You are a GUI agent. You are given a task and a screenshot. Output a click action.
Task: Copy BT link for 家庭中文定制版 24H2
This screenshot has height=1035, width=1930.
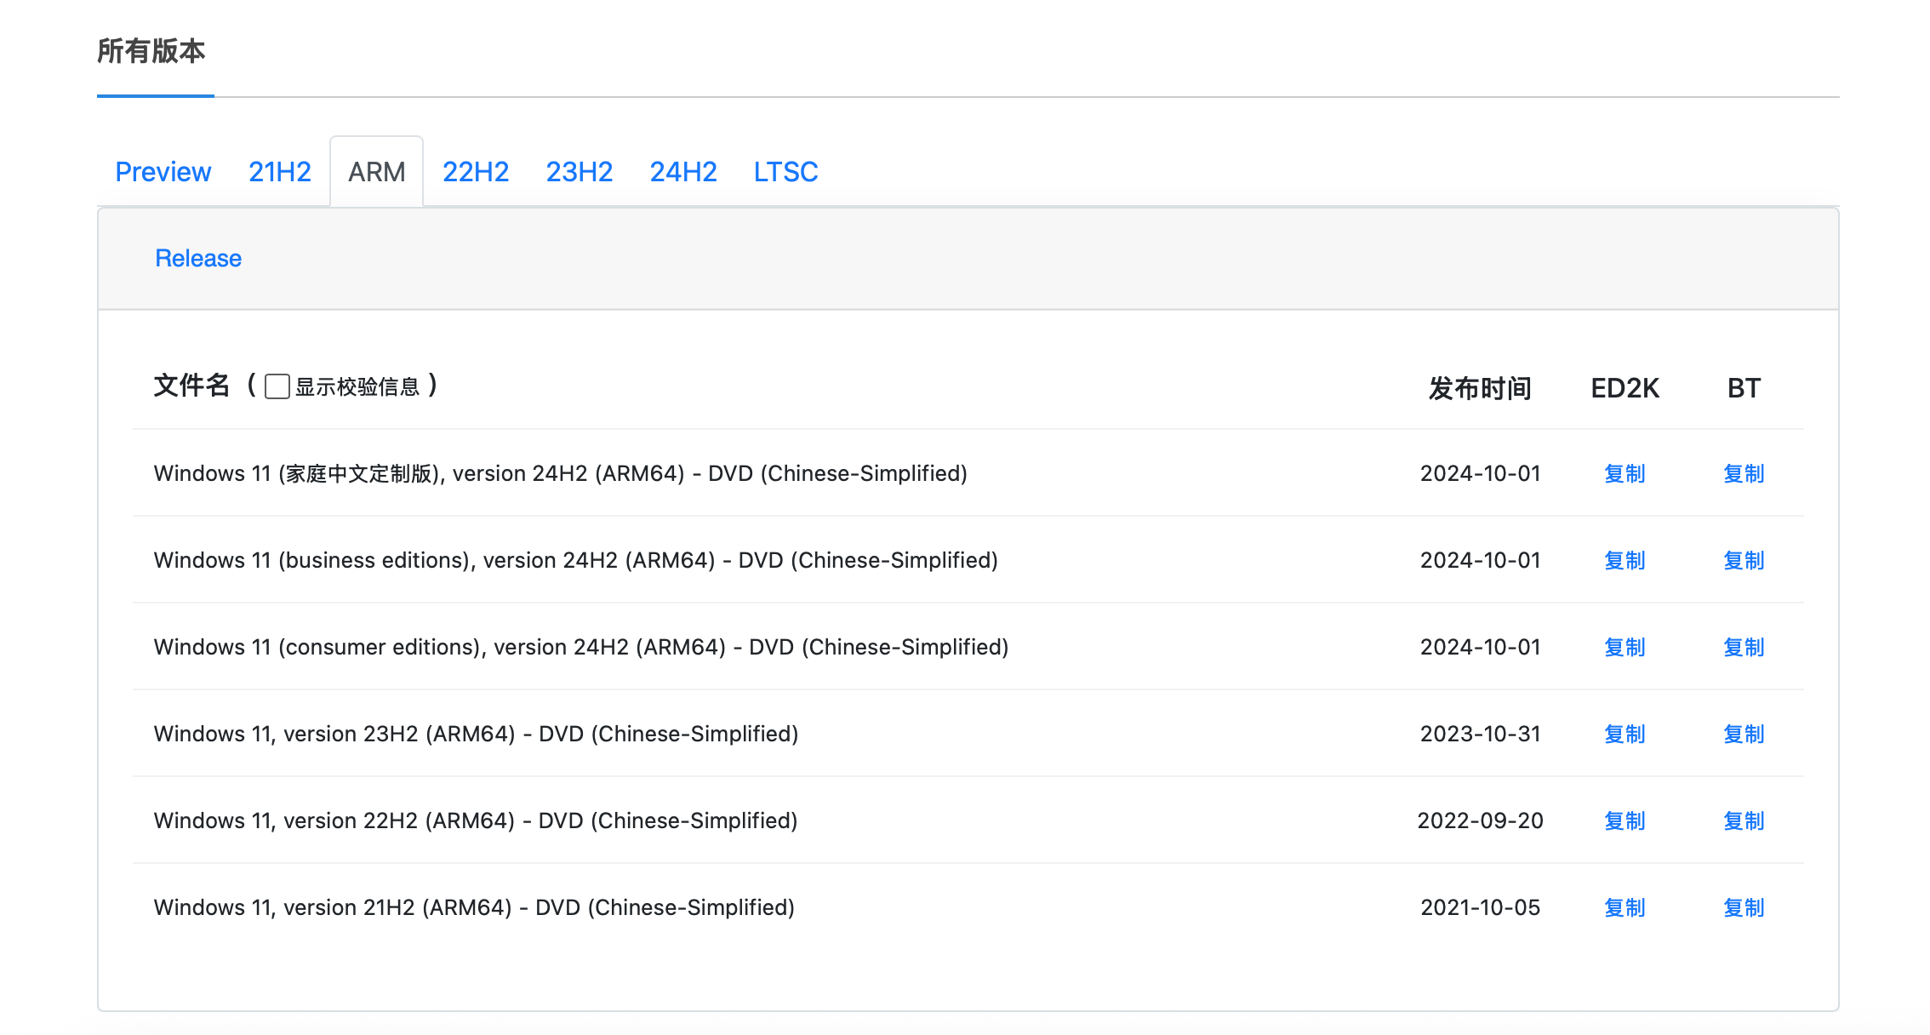(x=1744, y=473)
